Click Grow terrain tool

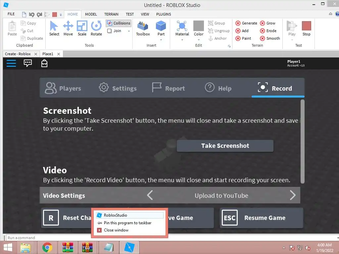pos(267,23)
